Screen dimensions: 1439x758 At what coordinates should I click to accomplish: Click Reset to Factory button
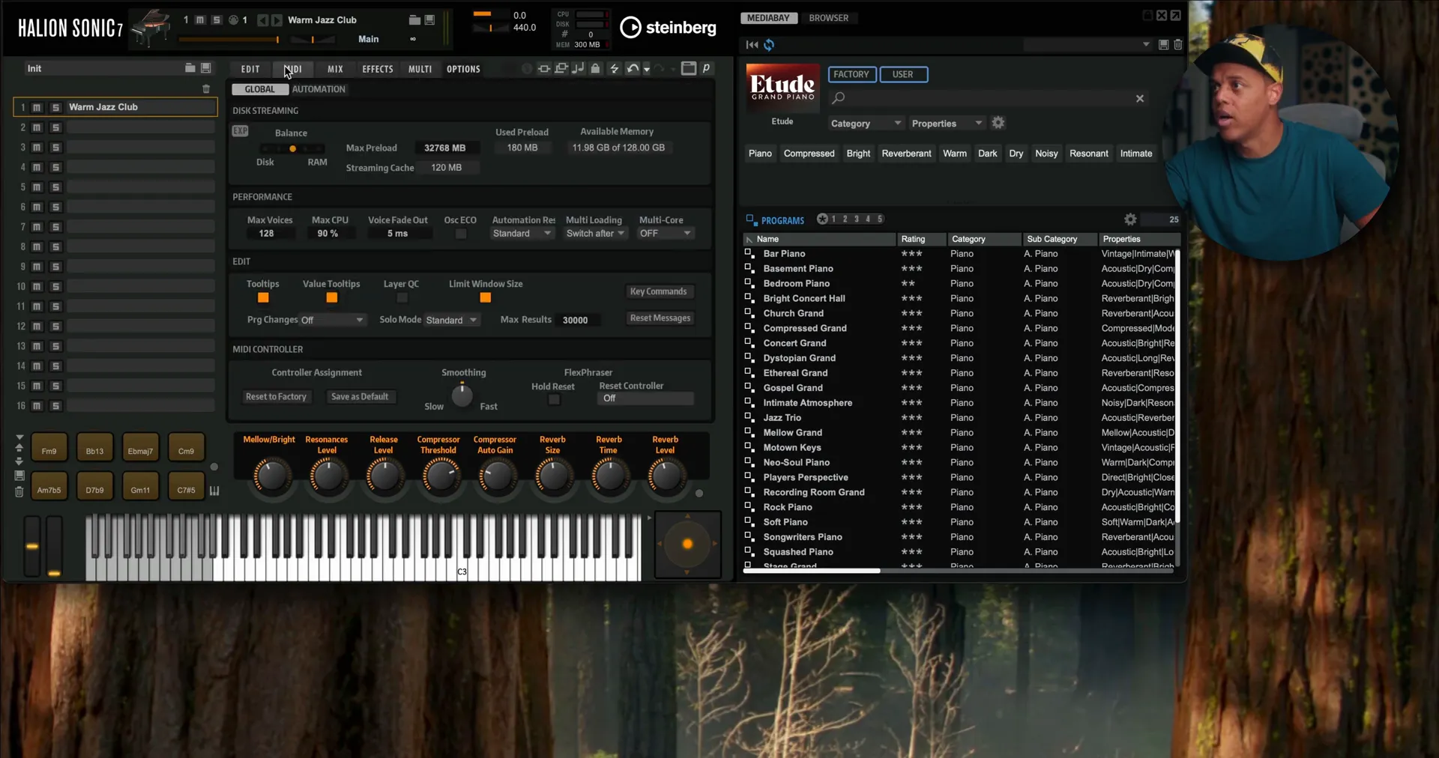(276, 397)
